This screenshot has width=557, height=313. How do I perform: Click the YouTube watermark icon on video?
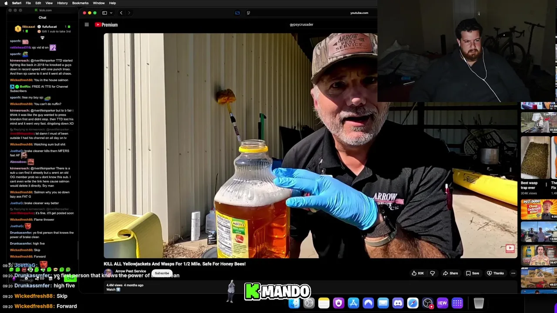click(x=510, y=249)
